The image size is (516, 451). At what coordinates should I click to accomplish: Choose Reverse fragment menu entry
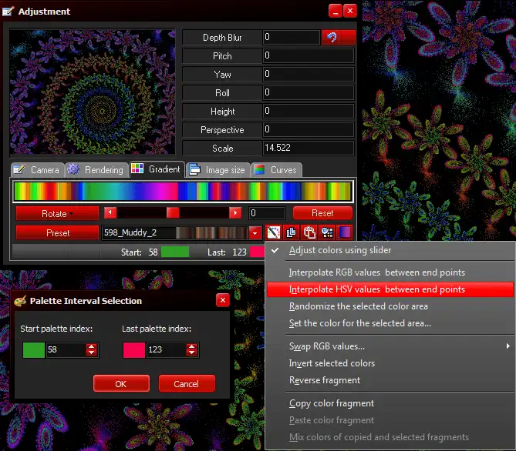(390, 380)
